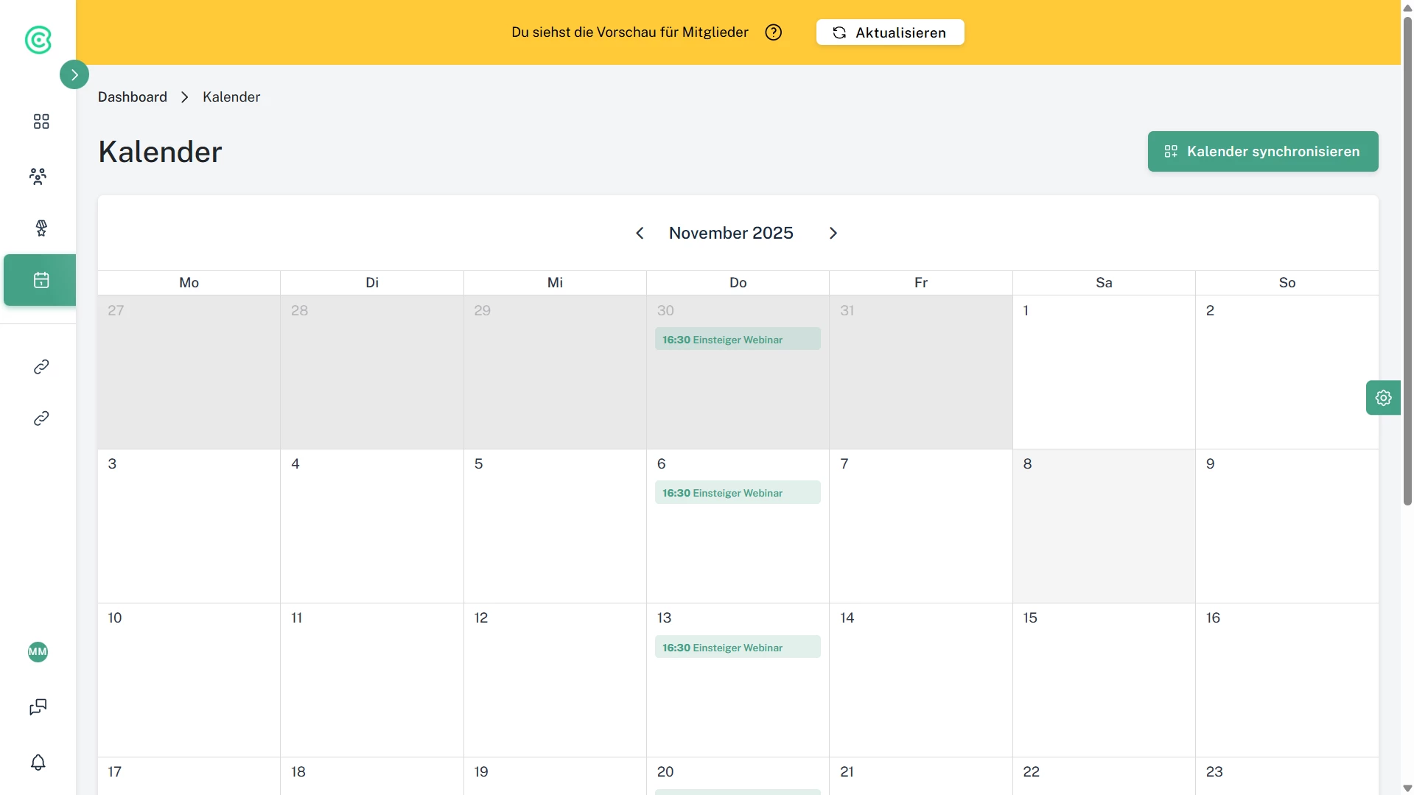Image resolution: width=1414 pixels, height=795 pixels.
Task: Select the calendar icon in sidebar
Action: click(39, 279)
